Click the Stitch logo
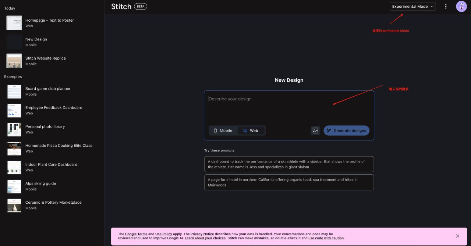The width and height of the screenshot is (471, 246). pyautogui.click(x=121, y=6)
